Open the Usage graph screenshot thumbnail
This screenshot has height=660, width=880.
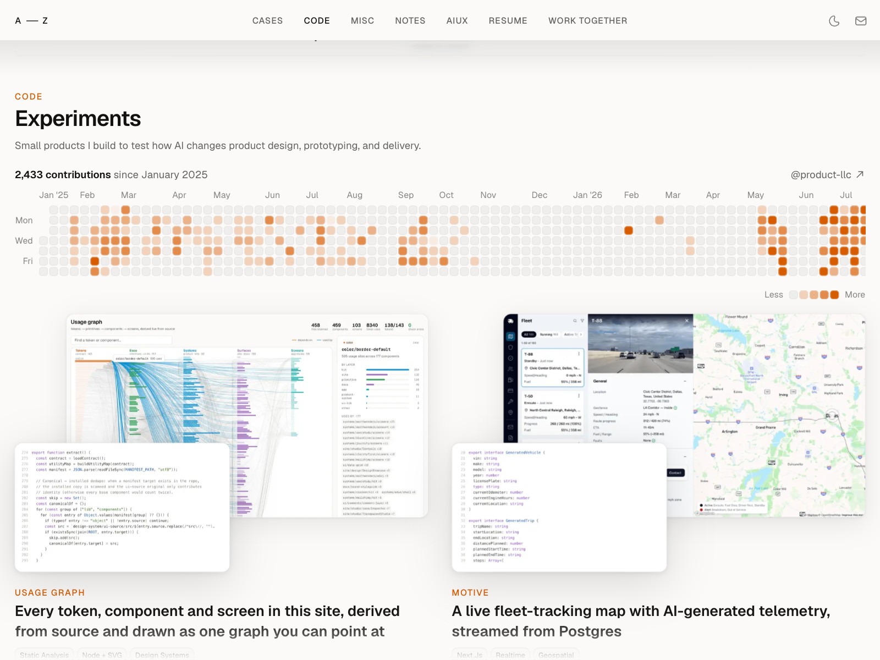pos(247,415)
